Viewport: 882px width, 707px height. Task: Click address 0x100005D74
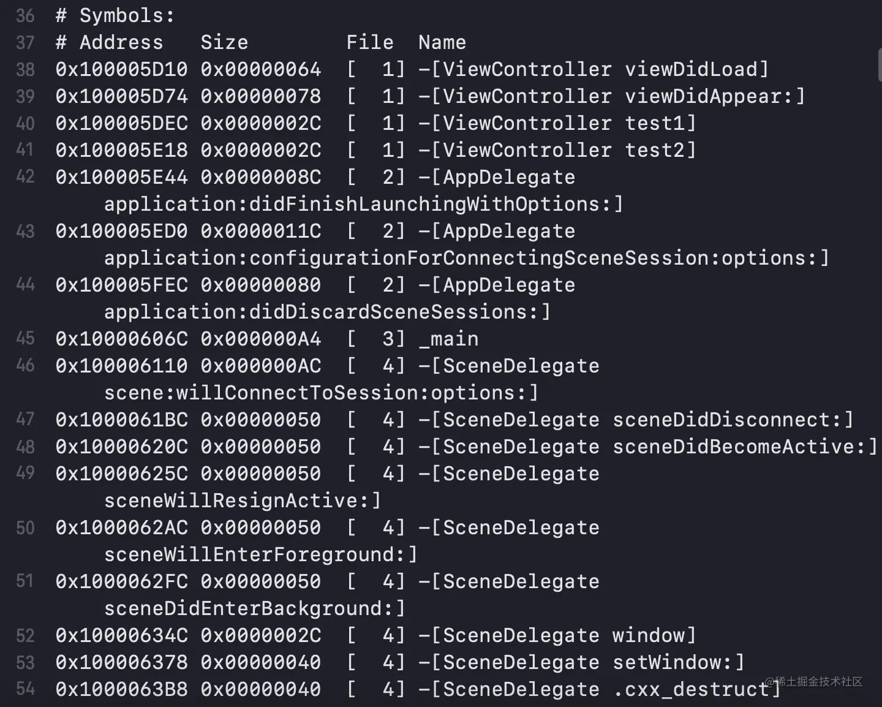click(121, 96)
